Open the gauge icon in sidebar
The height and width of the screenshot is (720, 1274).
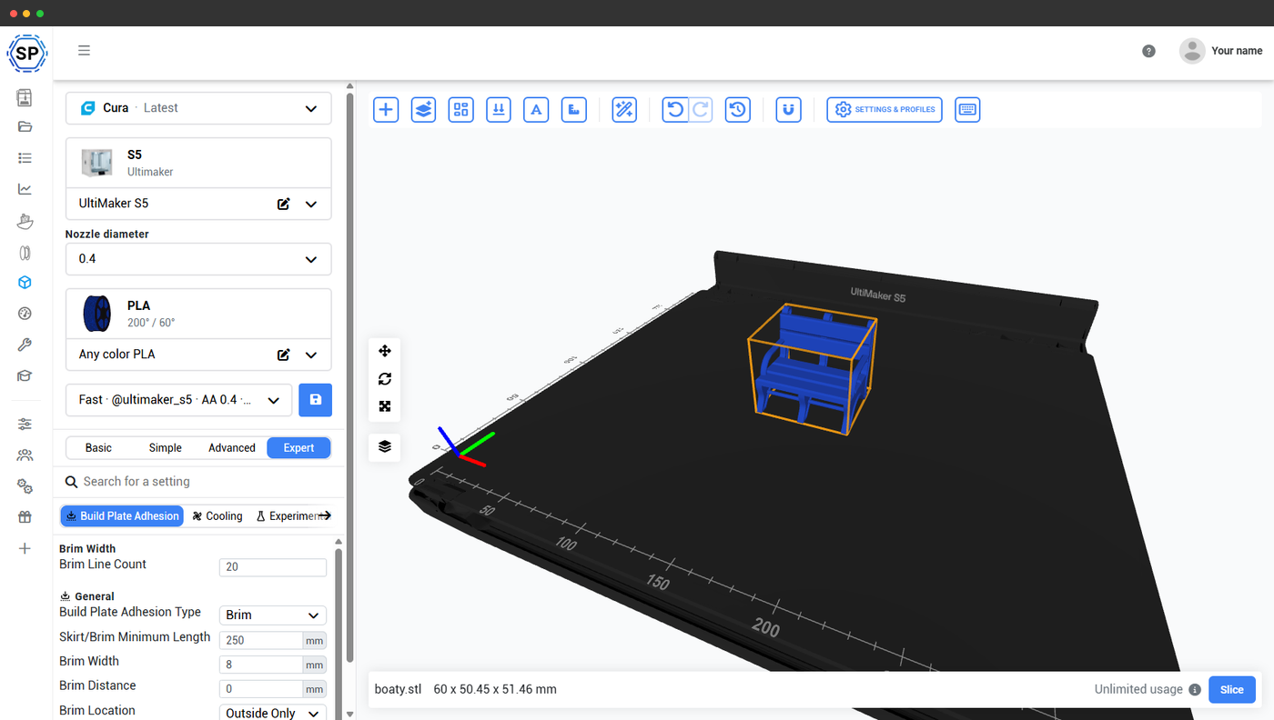(25, 314)
